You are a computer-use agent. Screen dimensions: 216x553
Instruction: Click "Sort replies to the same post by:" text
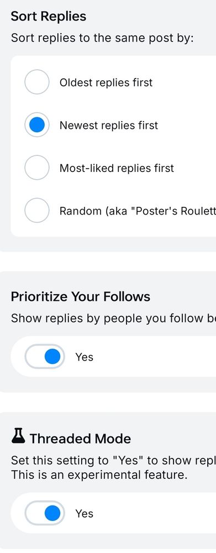(x=103, y=38)
